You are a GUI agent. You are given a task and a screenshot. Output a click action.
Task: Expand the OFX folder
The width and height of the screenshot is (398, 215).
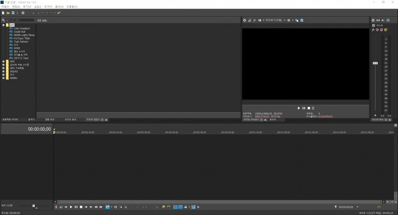point(3,61)
